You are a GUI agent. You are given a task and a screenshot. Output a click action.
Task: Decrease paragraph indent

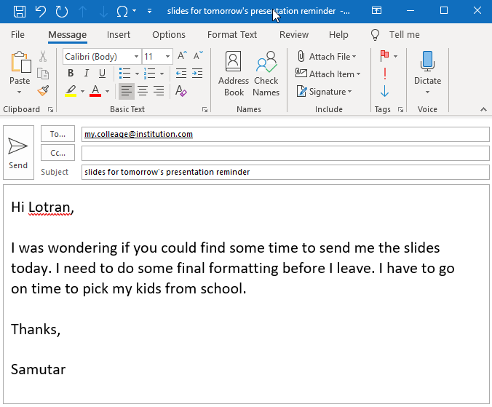point(181,74)
